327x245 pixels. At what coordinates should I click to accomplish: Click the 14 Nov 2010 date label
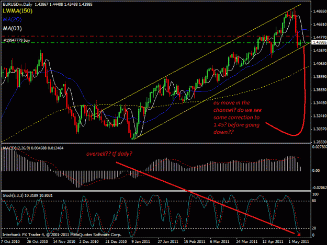point(64,242)
